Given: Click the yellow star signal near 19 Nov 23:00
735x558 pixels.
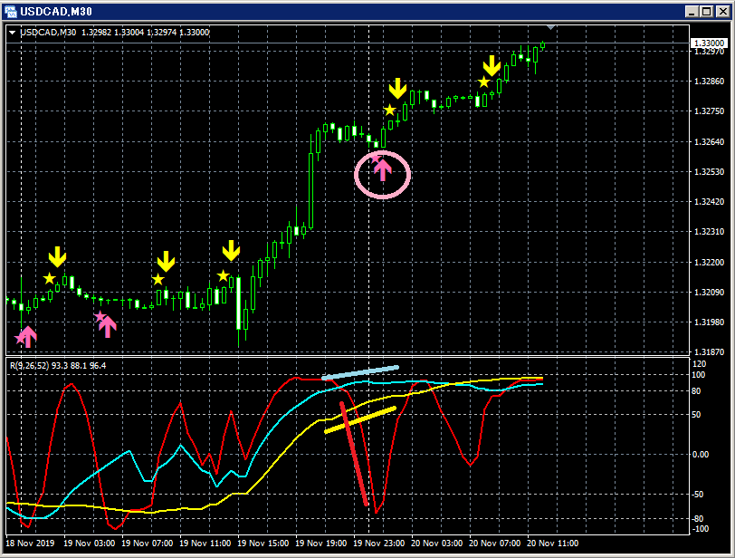Looking at the screenshot, I should tap(389, 111).
